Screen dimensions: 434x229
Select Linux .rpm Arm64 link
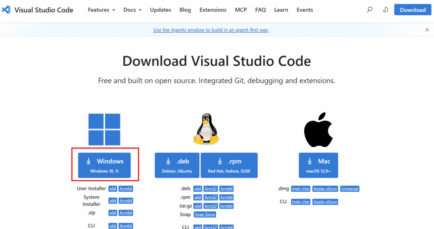tap(226, 198)
